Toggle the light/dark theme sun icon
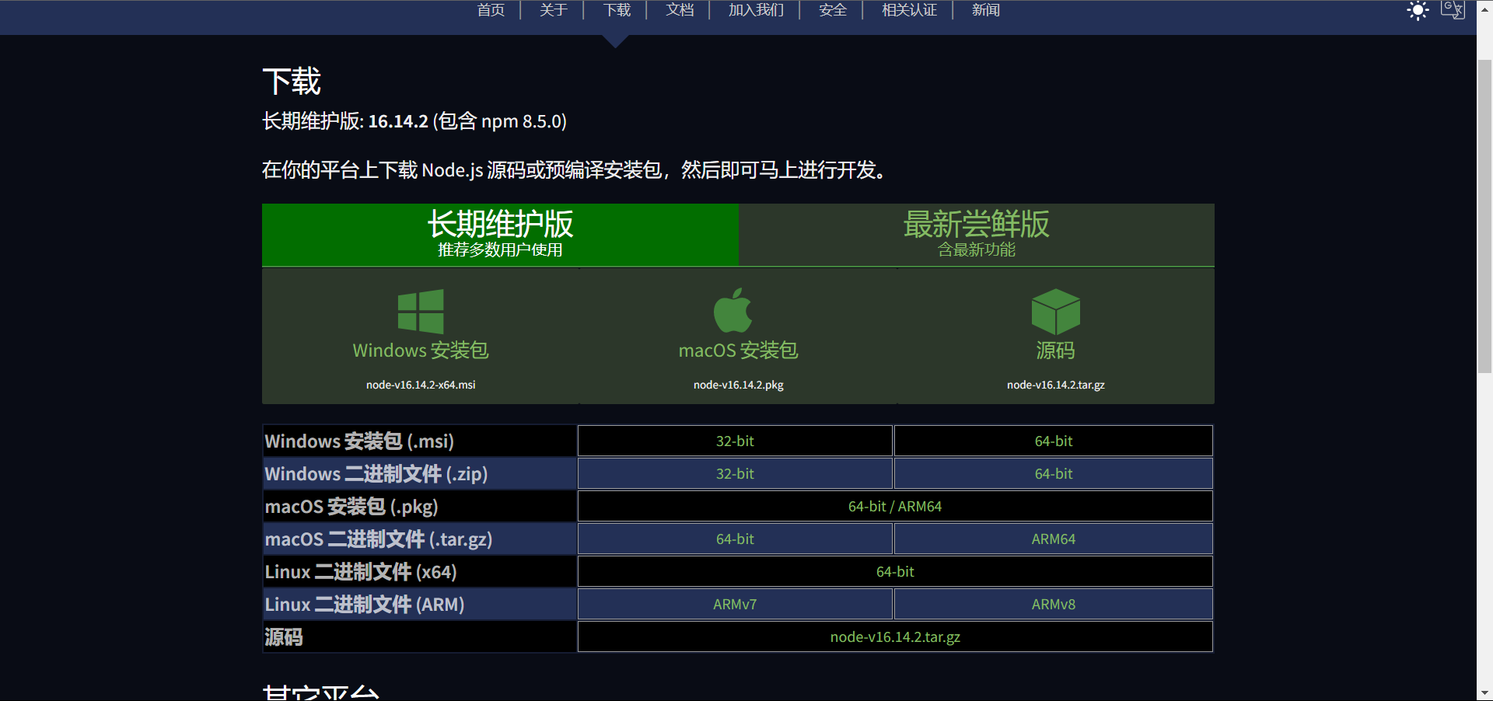 pos(1418,11)
